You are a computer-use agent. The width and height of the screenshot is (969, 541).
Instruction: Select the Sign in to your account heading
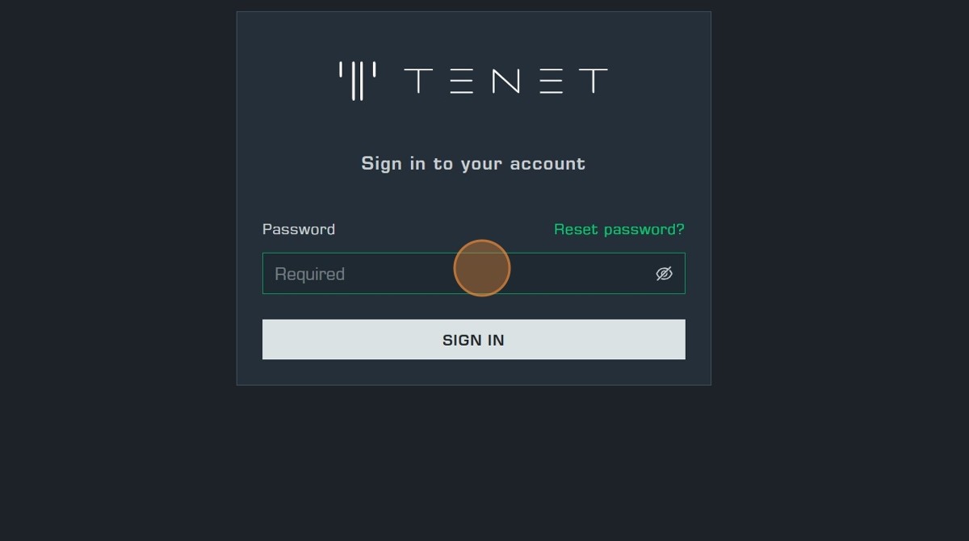tap(473, 163)
